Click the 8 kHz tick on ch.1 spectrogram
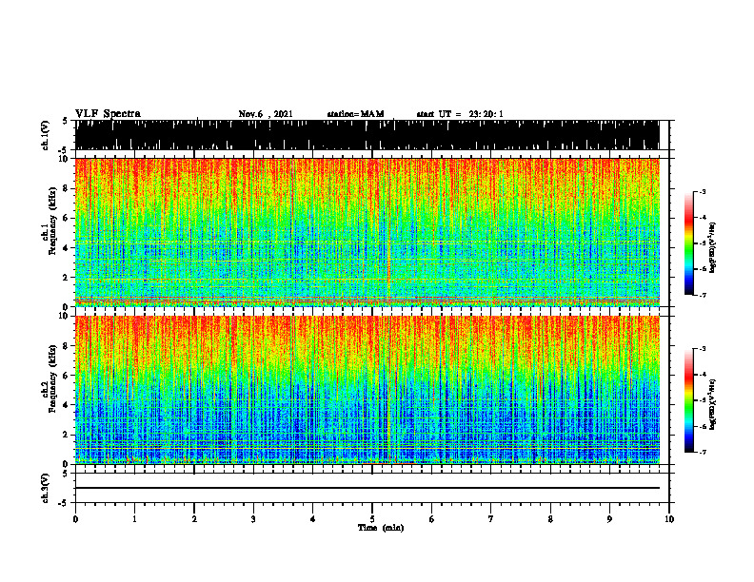754x582 pixels. point(67,188)
